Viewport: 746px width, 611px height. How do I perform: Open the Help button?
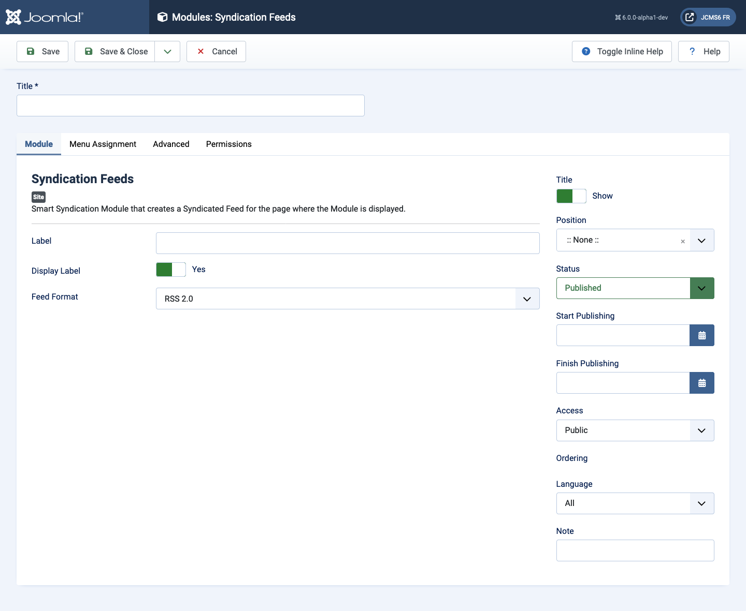point(704,51)
